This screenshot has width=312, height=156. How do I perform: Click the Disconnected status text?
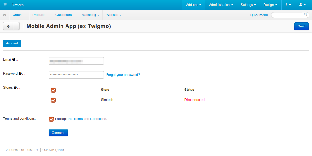click(x=194, y=100)
